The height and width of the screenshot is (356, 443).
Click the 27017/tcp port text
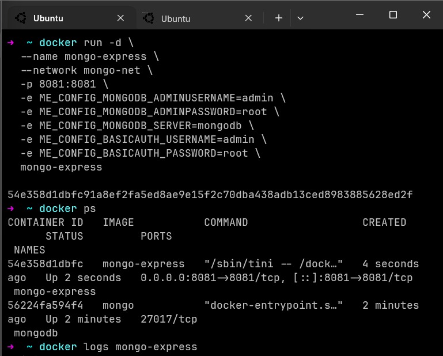[x=169, y=319]
